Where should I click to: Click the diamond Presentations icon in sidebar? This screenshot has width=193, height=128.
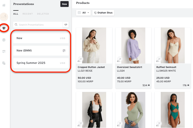tap(4, 28)
